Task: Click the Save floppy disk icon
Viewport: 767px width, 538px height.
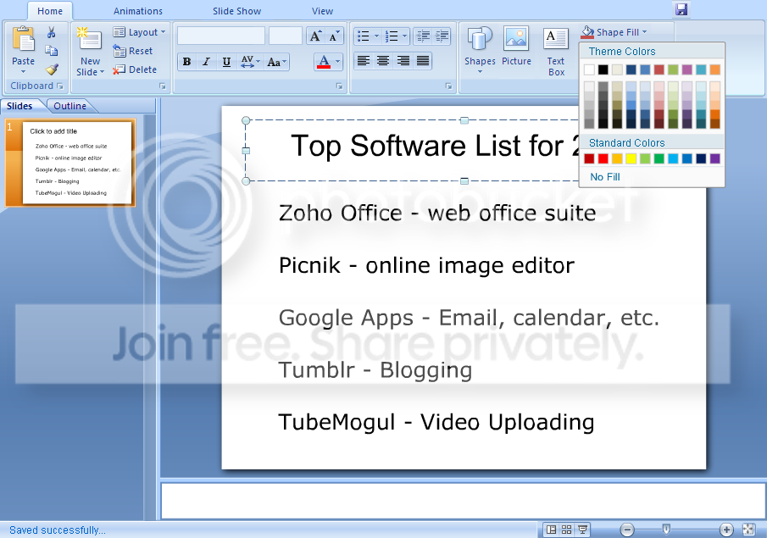Action: tap(681, 9)
